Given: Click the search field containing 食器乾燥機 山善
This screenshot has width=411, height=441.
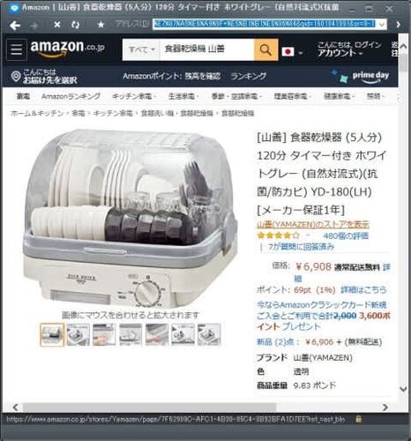Looking at the screenshot, I should 207,49.
